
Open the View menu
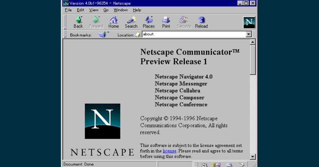pyautogui.click(x=94, y=10)
